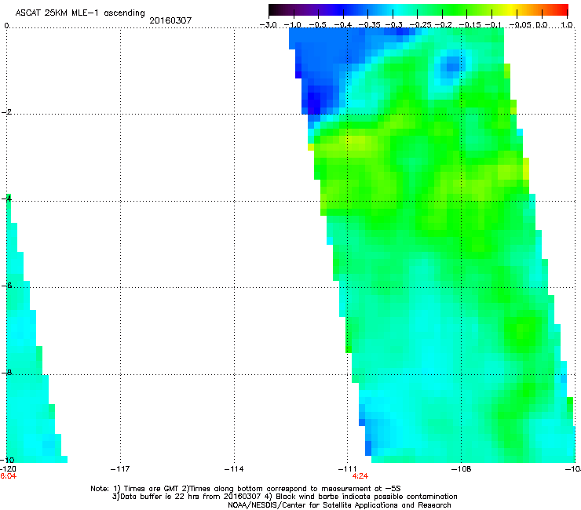Click the note line starting "3)Data buffer is 22 hrs"
The width and height of the screenshot is (581, 510).
(x=284, y=497)
